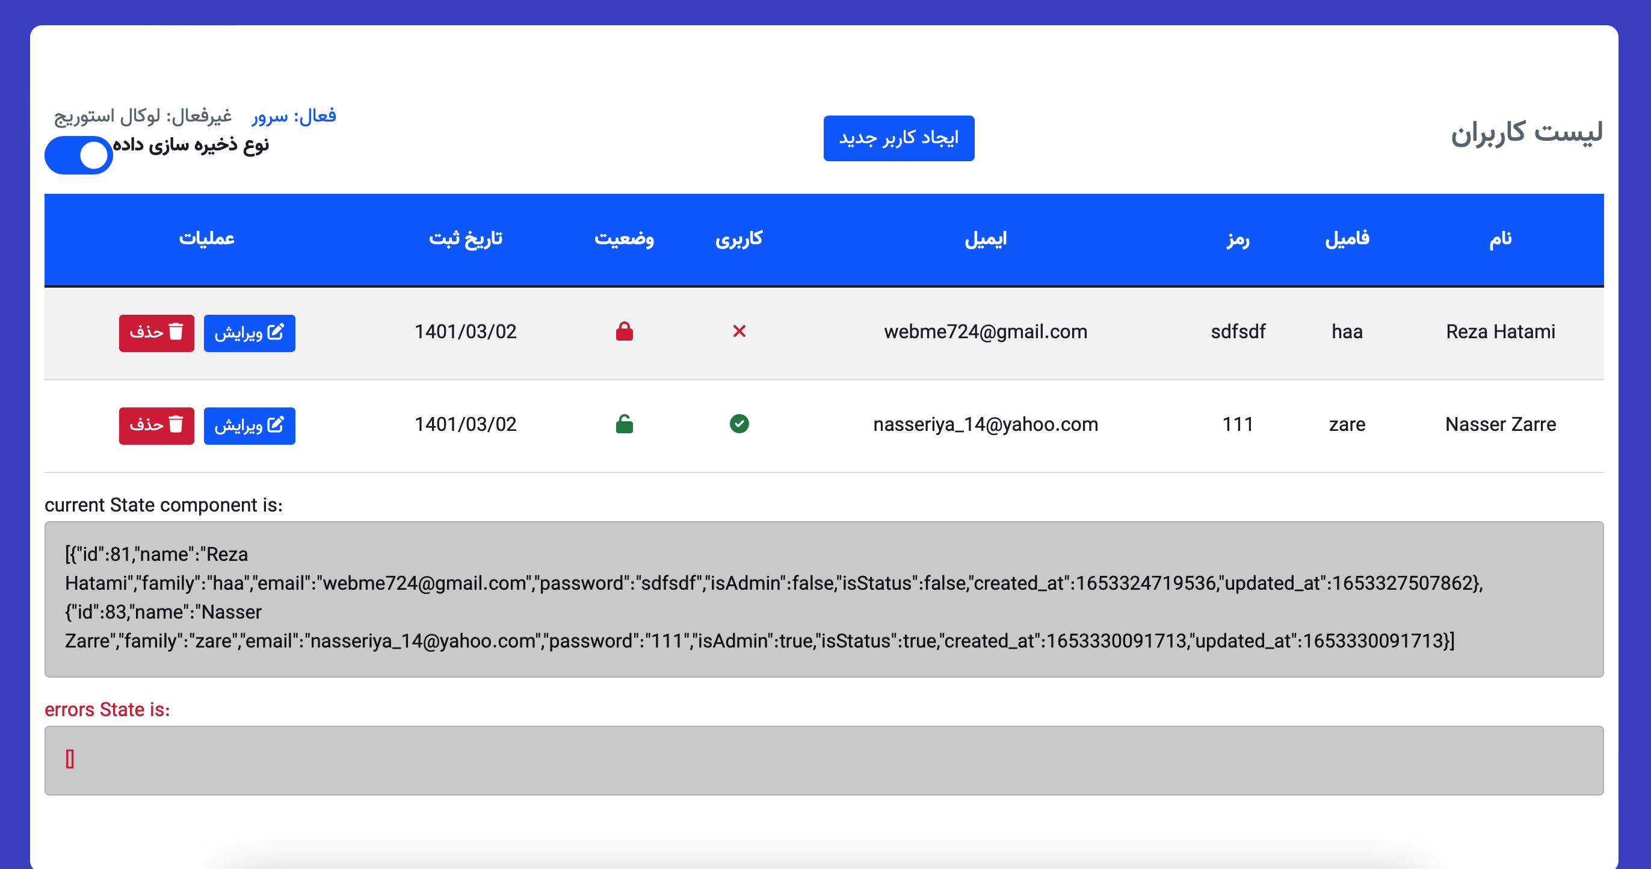Click trash icon in Nasser Zarre's delete button
The width and height of the screenshot is (1651, 869).
click(x=176, y=424)
